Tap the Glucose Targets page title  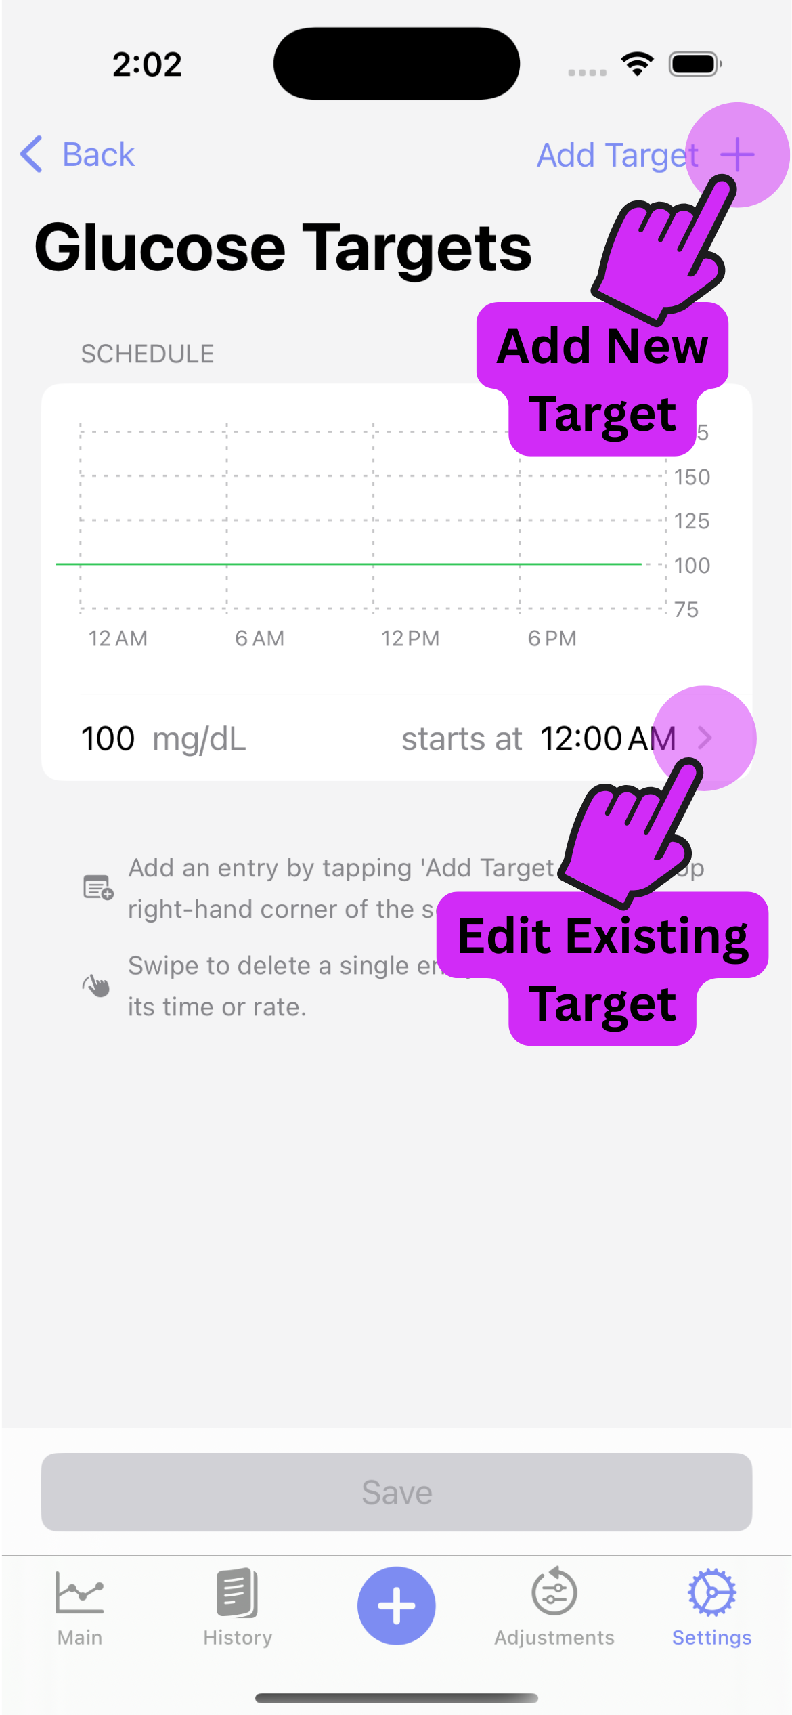[283, 248]
